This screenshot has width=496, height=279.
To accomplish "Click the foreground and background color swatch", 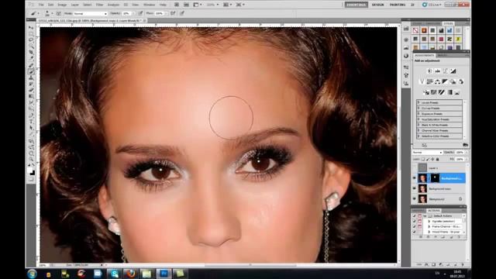I will [31, 172].
